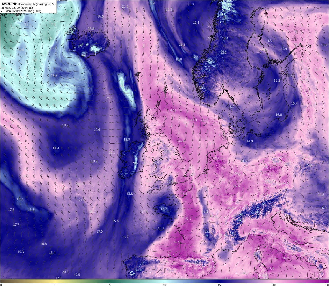Click the 17.5 value near the bottom

coord(77,275)
